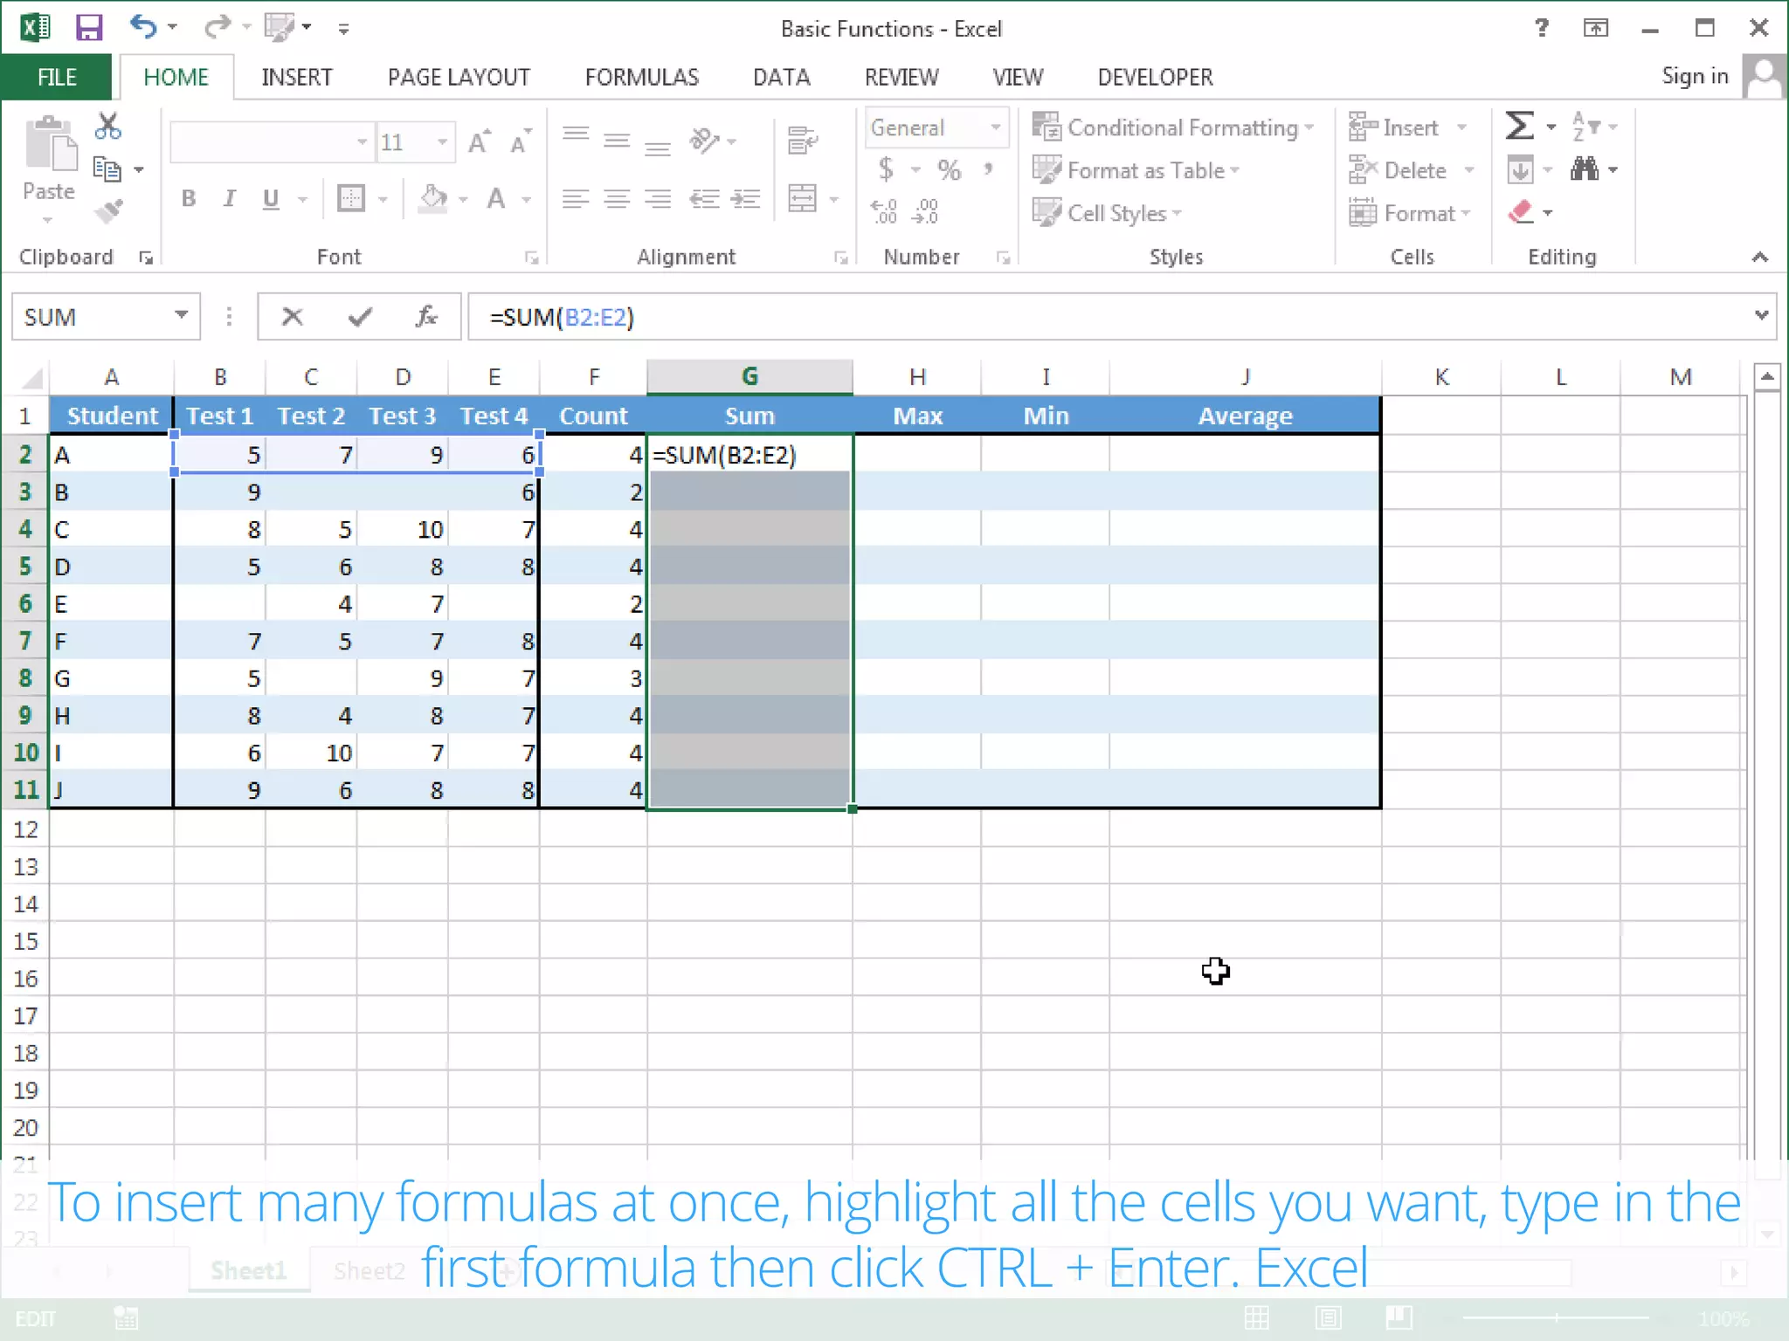Save the workbook with the floppy icon

click(89, 28)
